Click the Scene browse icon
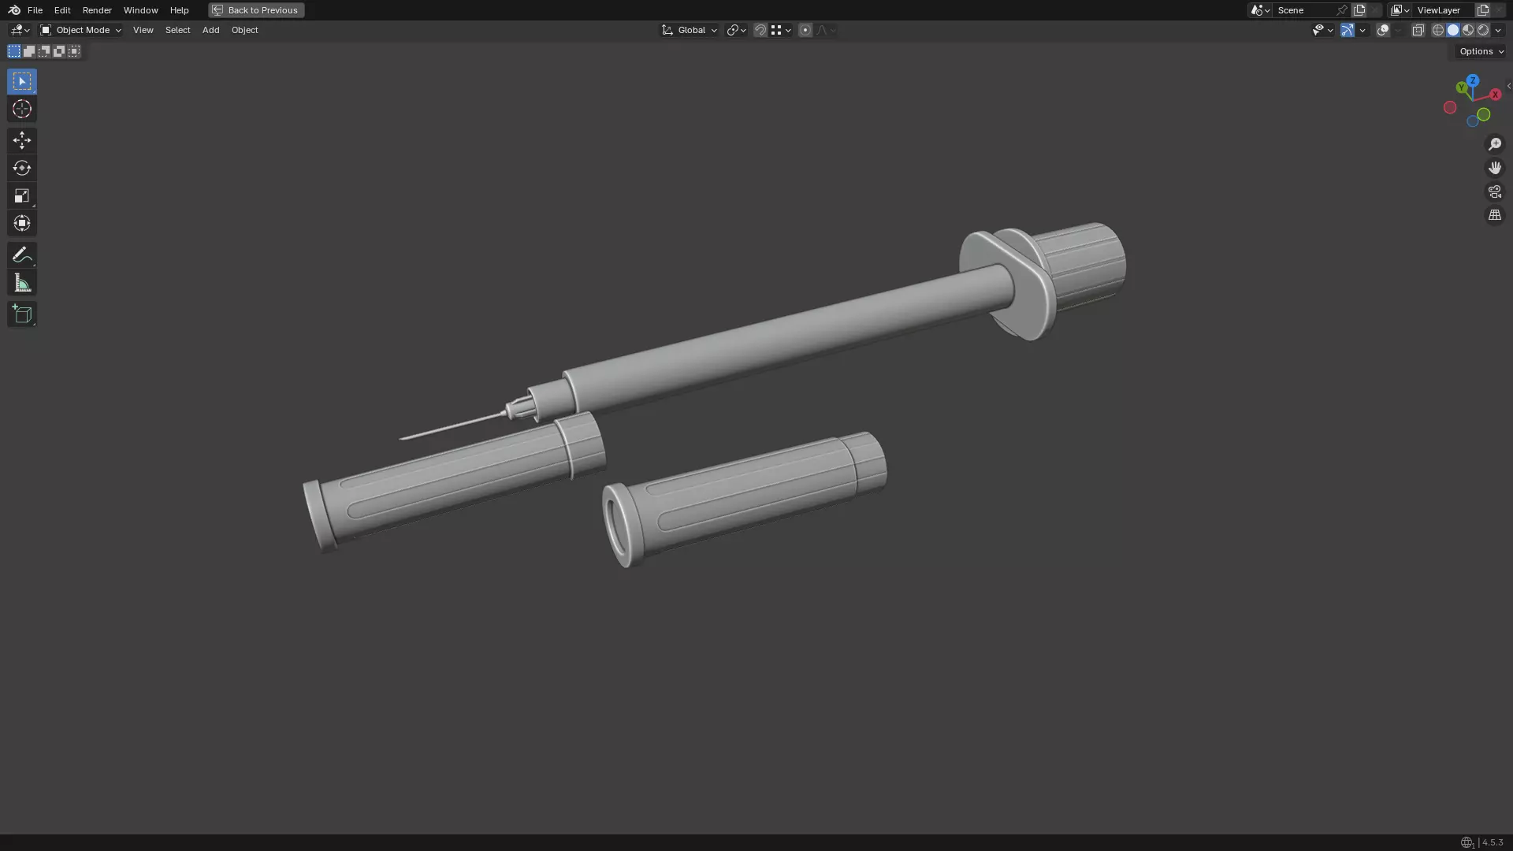The height and width of the screenshot is (851, 1513). pos(1260,10)
